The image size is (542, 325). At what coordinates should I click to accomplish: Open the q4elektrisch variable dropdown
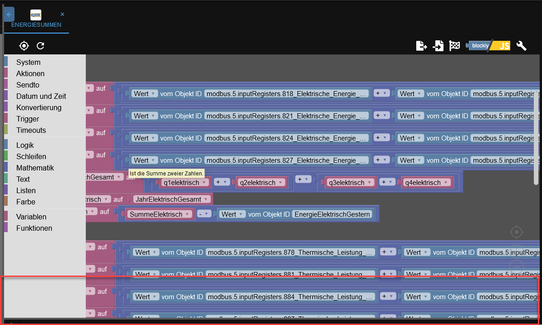point(427,183)
